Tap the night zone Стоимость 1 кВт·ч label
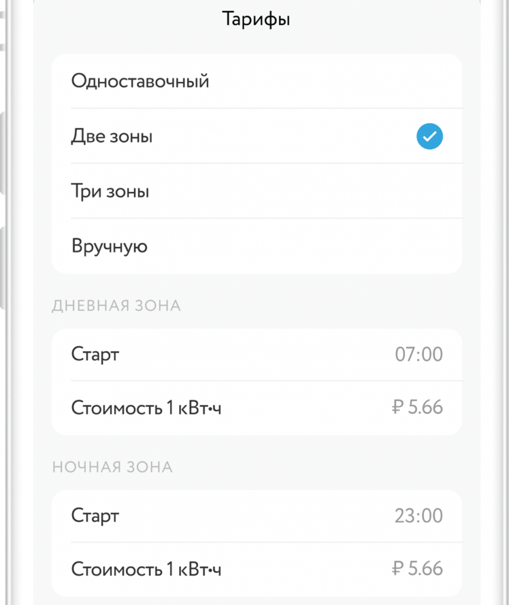The image size is (509, 605). 146,570
